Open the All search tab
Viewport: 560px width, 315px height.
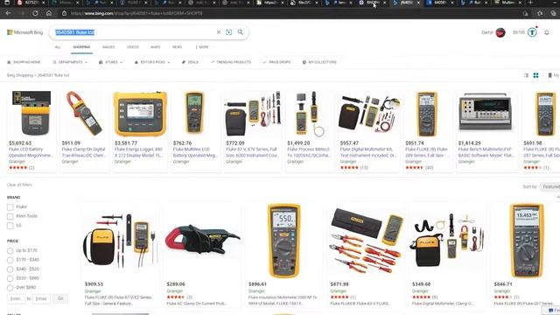click(58, 47)
